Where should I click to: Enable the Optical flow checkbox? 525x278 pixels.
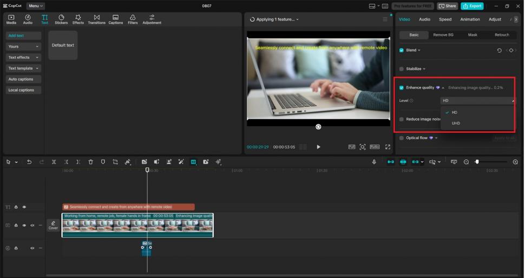pos(401,138)
